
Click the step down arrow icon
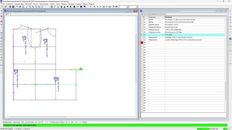[68, 6]
